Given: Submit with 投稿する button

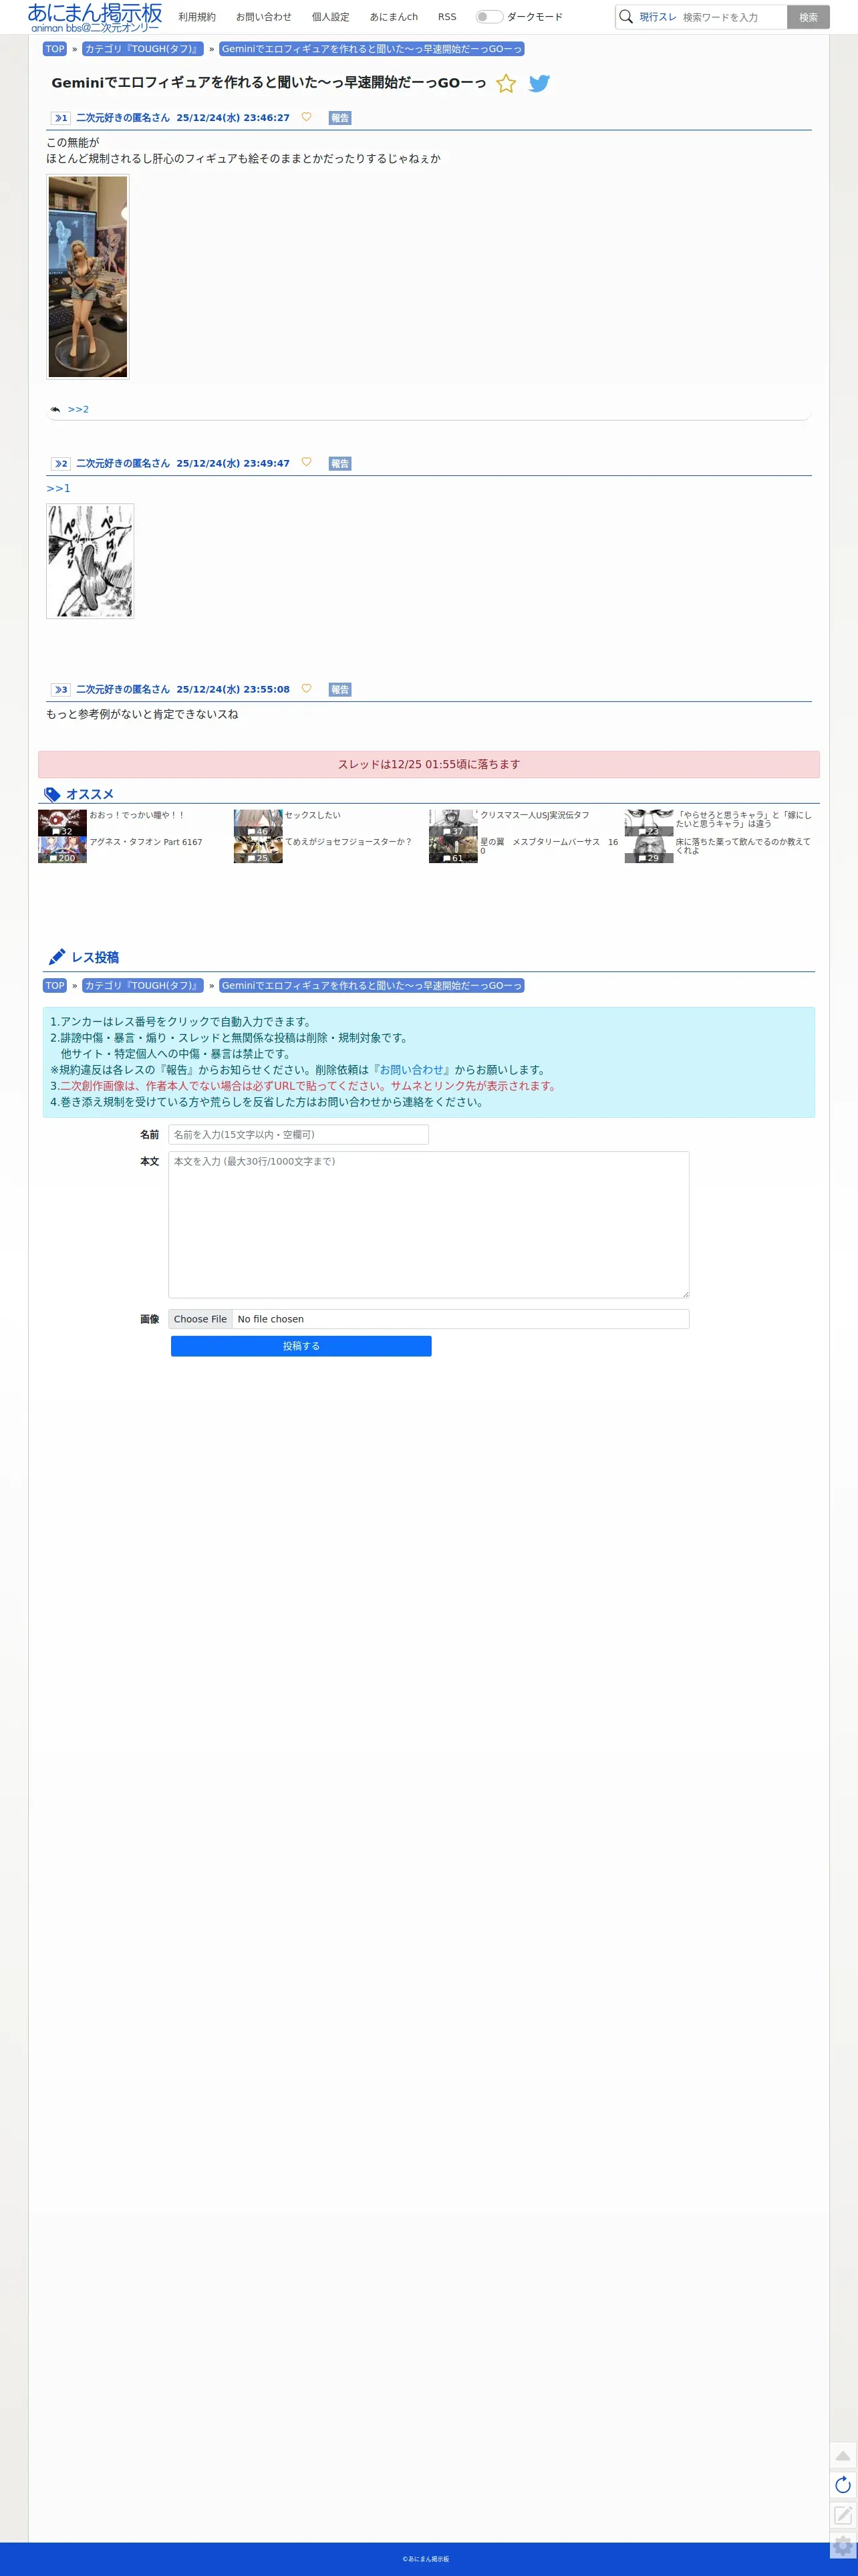Looking at the screenshot, I should point(301,1346).
